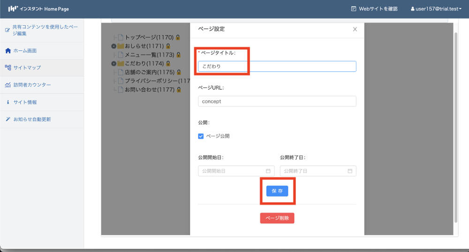
Task: Click the lock icon beside お問い合わせ(1177)
Action: coord(178,89)
